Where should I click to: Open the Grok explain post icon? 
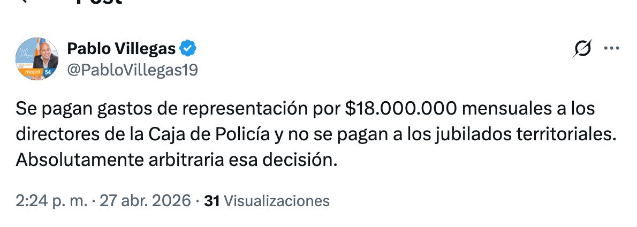pyautogui.click(x=583, y=49)
